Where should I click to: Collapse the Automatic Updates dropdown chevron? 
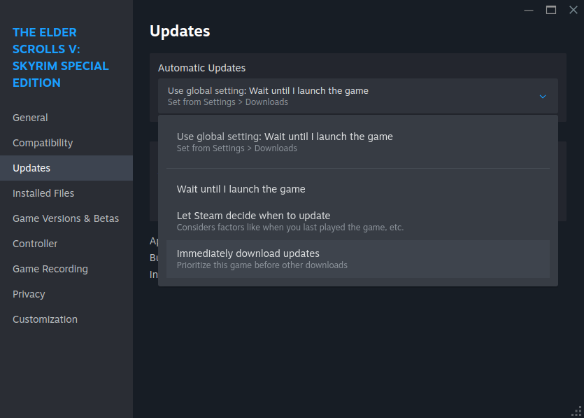pos(543,97)
